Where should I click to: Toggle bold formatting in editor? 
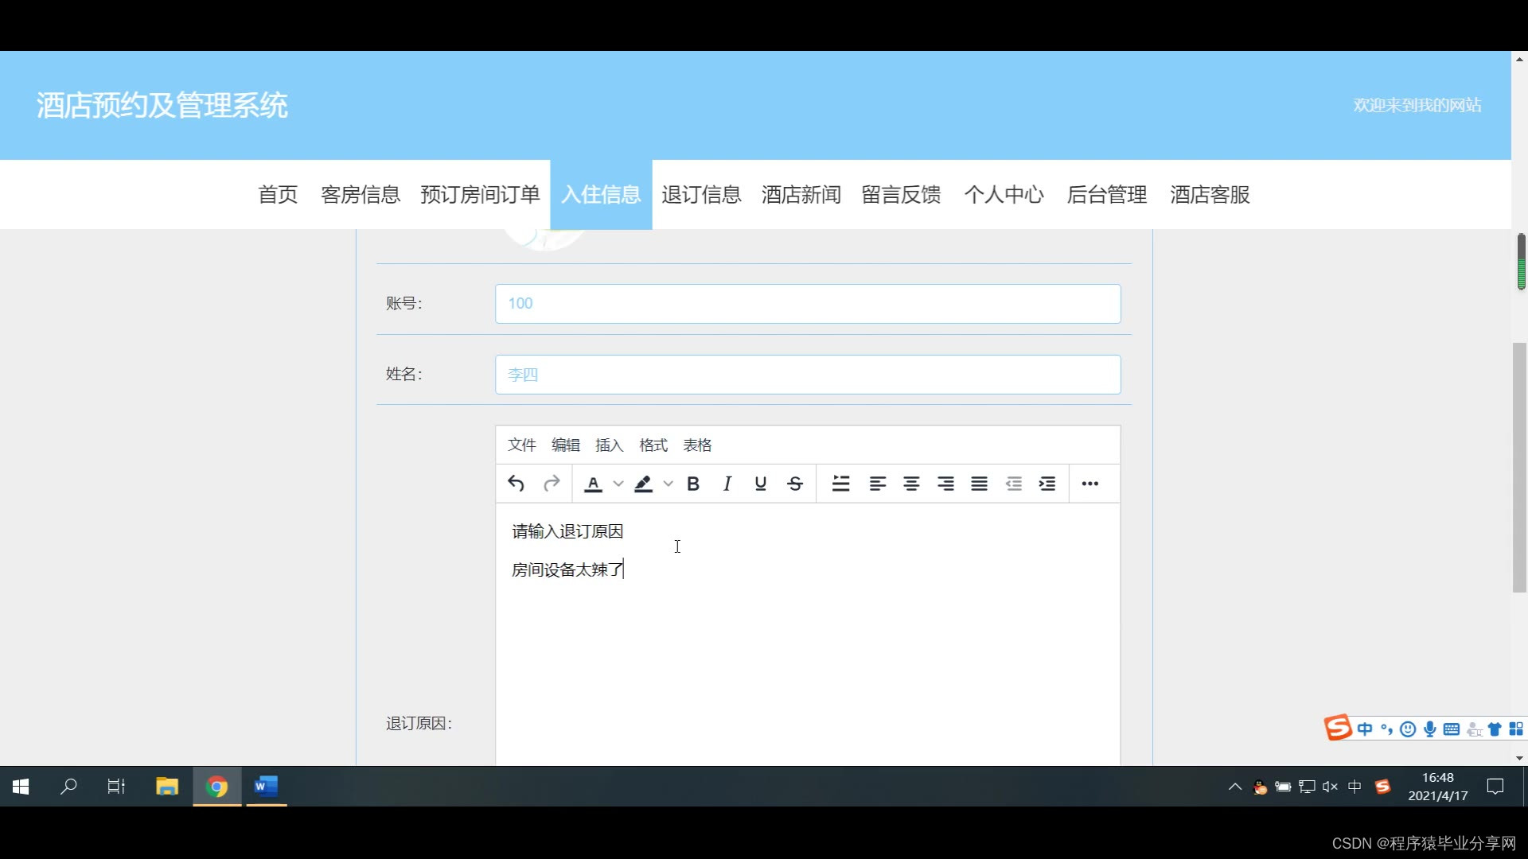[693, 484]
